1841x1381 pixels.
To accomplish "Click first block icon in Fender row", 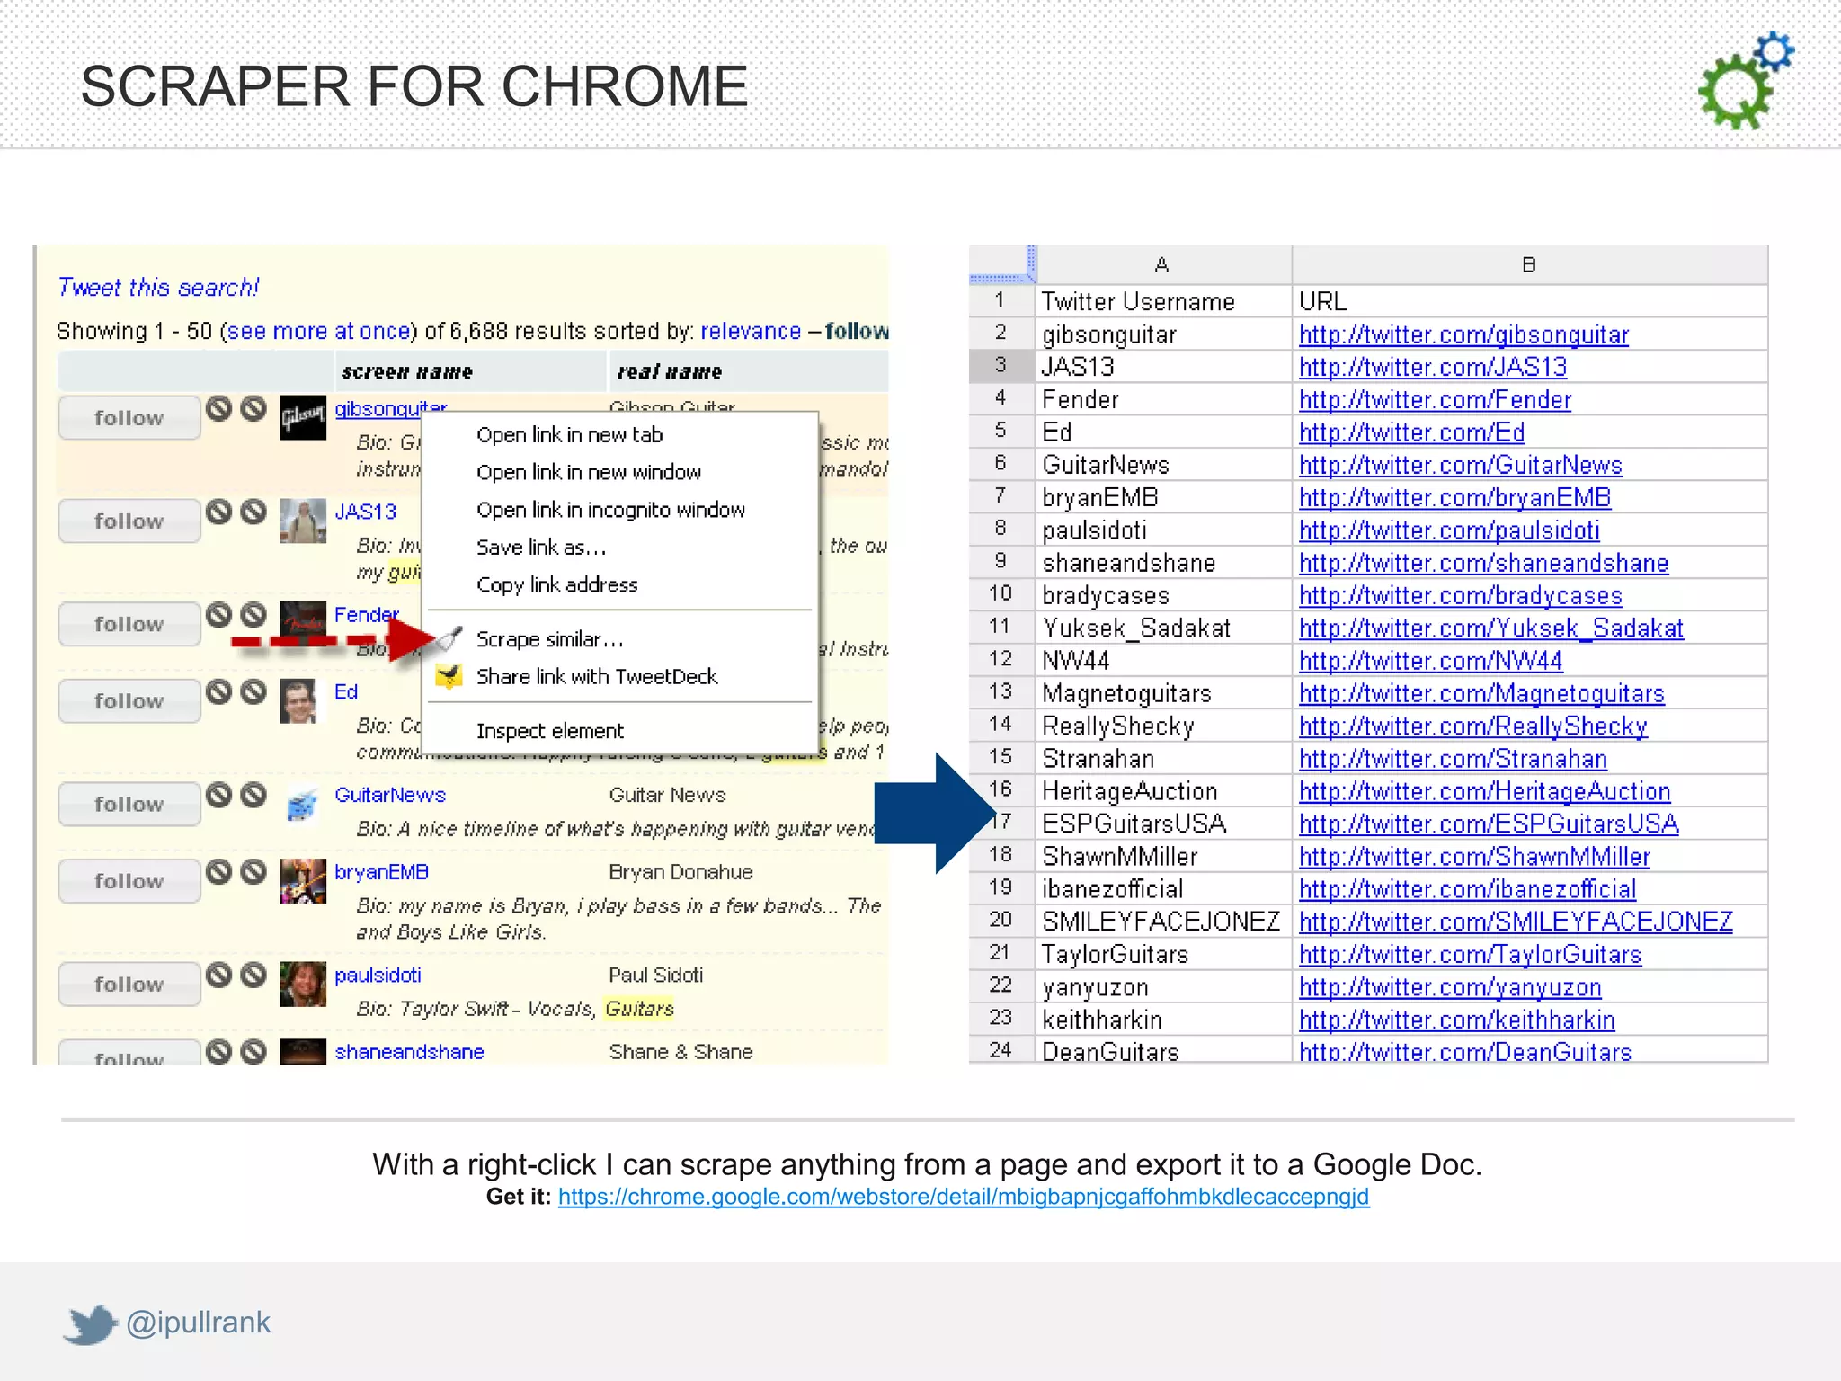I will click(x=218, y=615).
